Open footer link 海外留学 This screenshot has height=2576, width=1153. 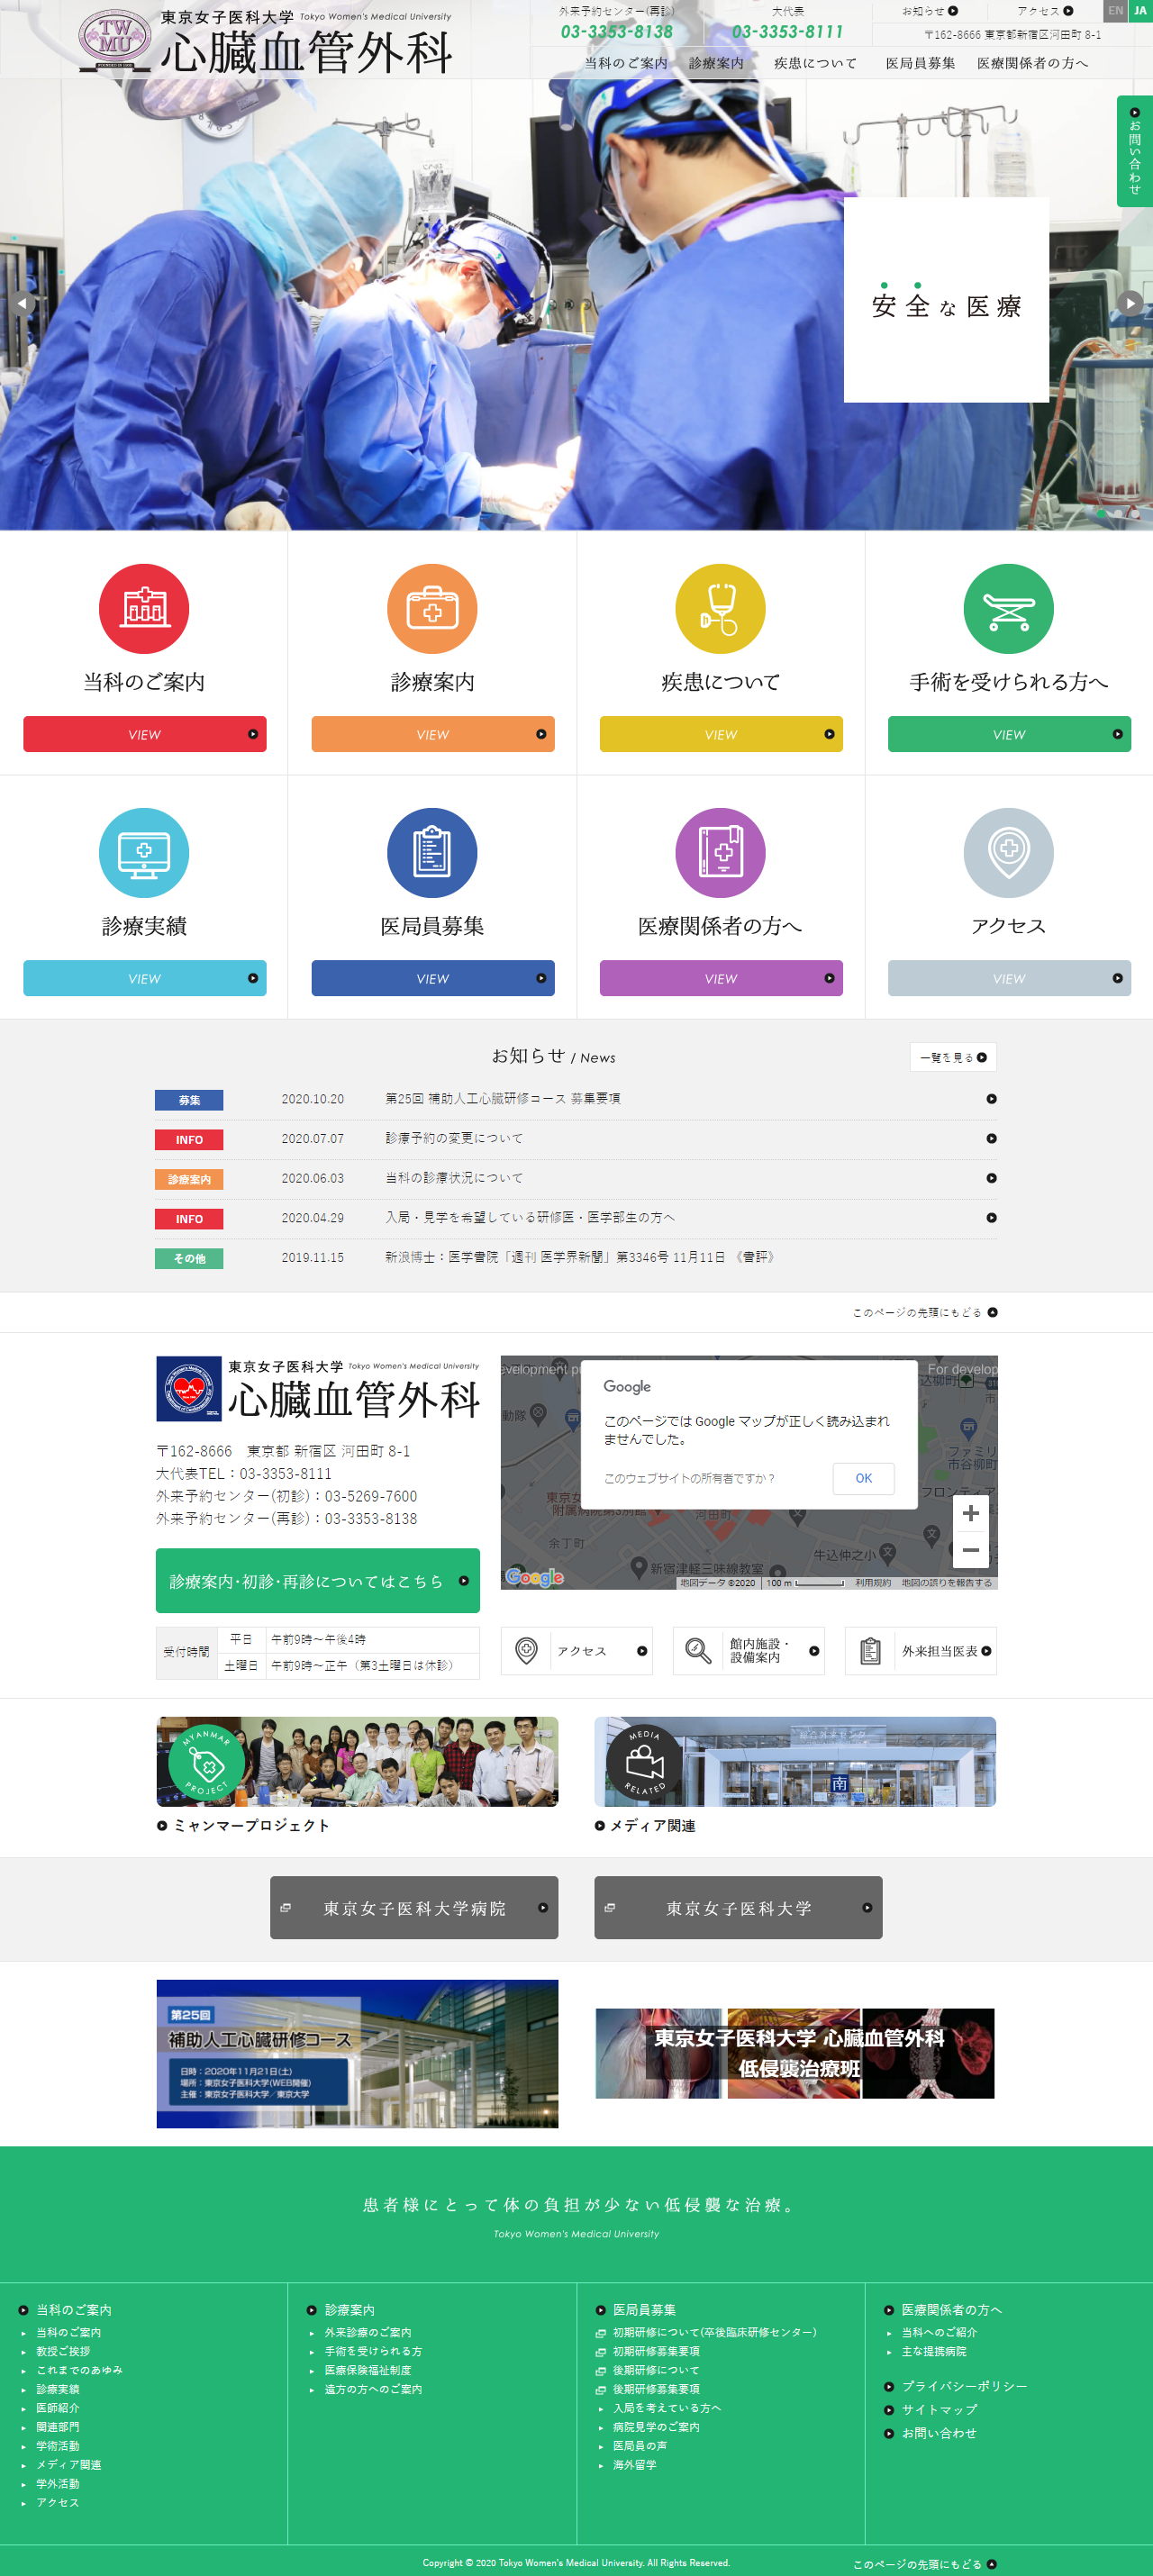pyautogui.click(x=634, y=2465)
